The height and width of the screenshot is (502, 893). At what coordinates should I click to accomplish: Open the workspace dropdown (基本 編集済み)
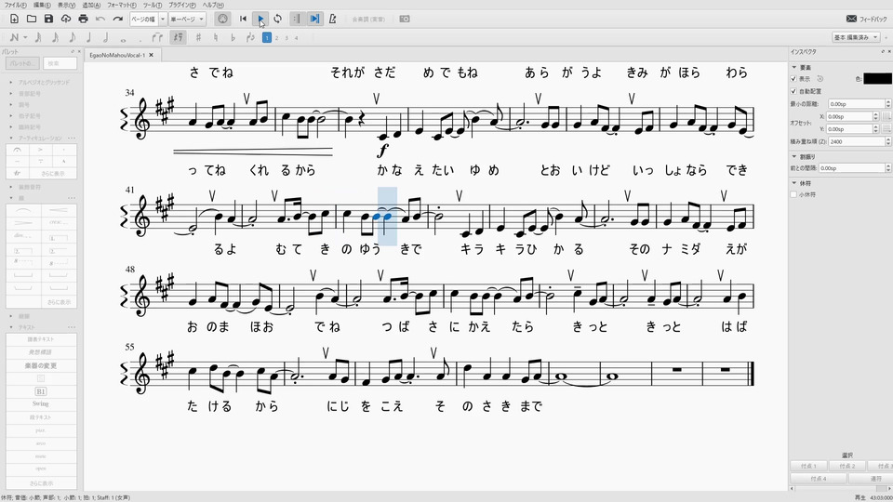(856, 37)
